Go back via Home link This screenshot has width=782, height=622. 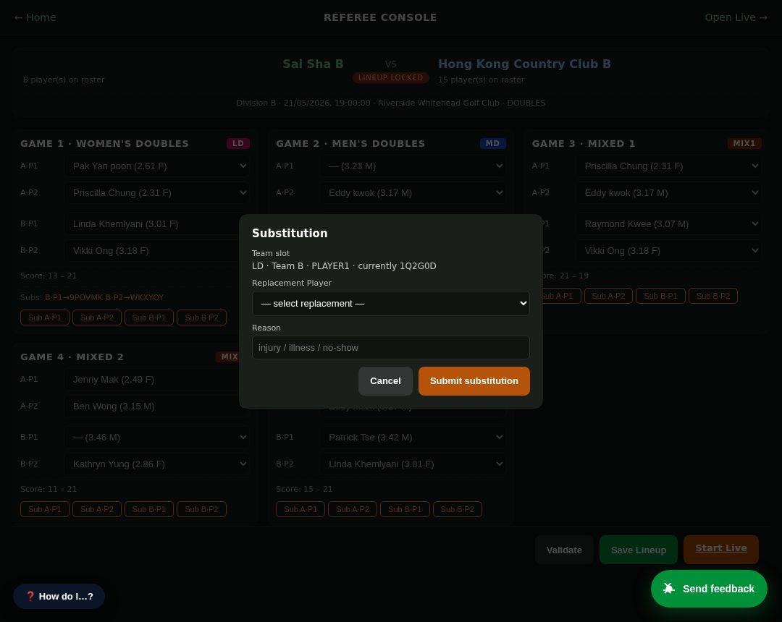[x=35, y=17]
